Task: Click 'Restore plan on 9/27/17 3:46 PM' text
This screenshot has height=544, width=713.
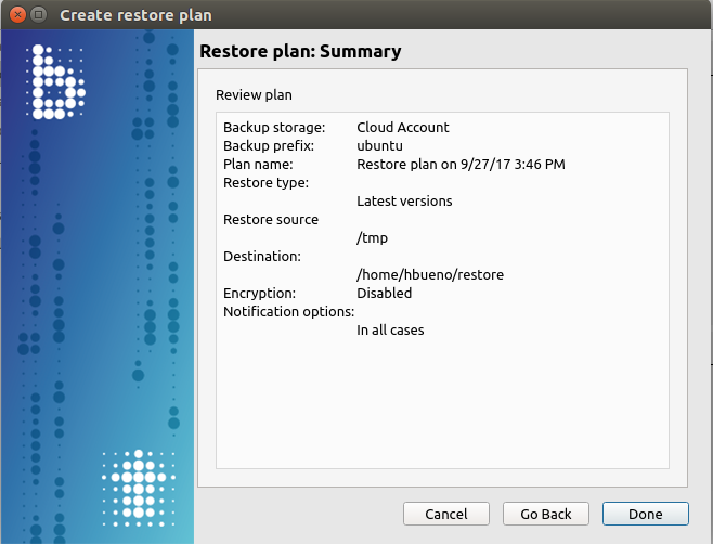Action: (461, 164)
